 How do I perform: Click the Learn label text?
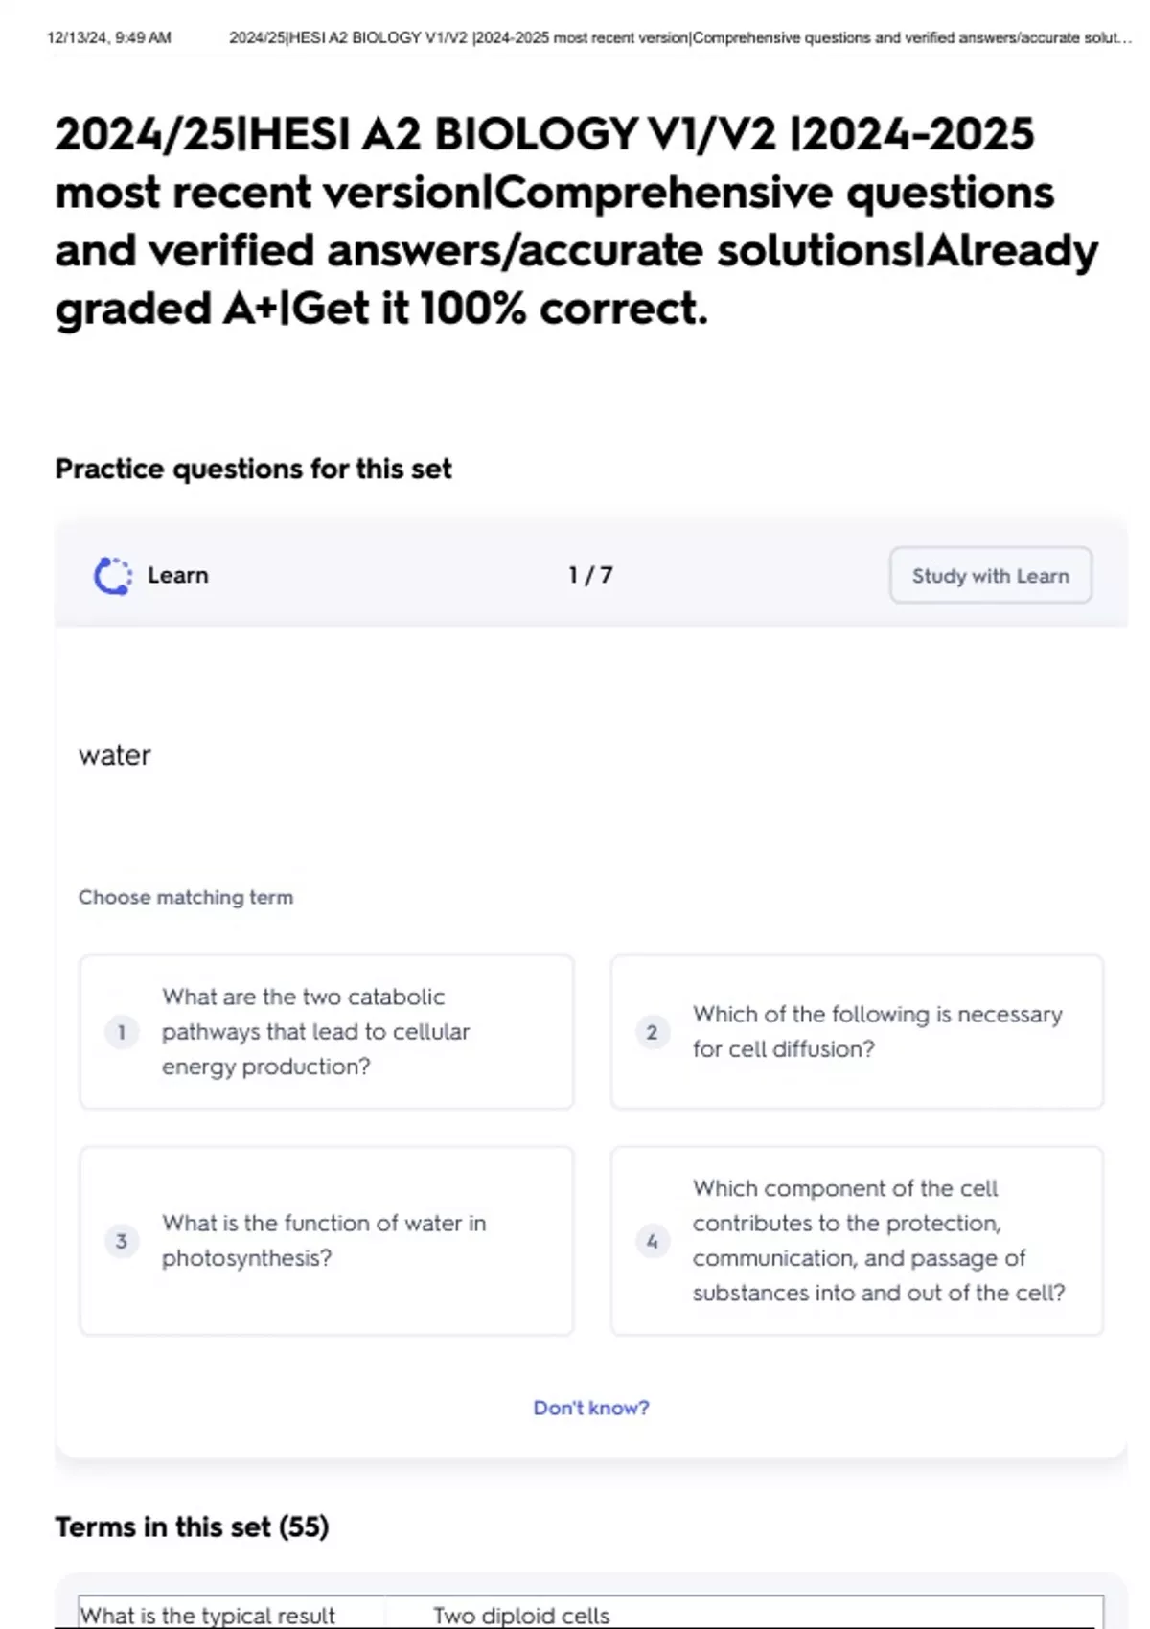coord(177,575)
